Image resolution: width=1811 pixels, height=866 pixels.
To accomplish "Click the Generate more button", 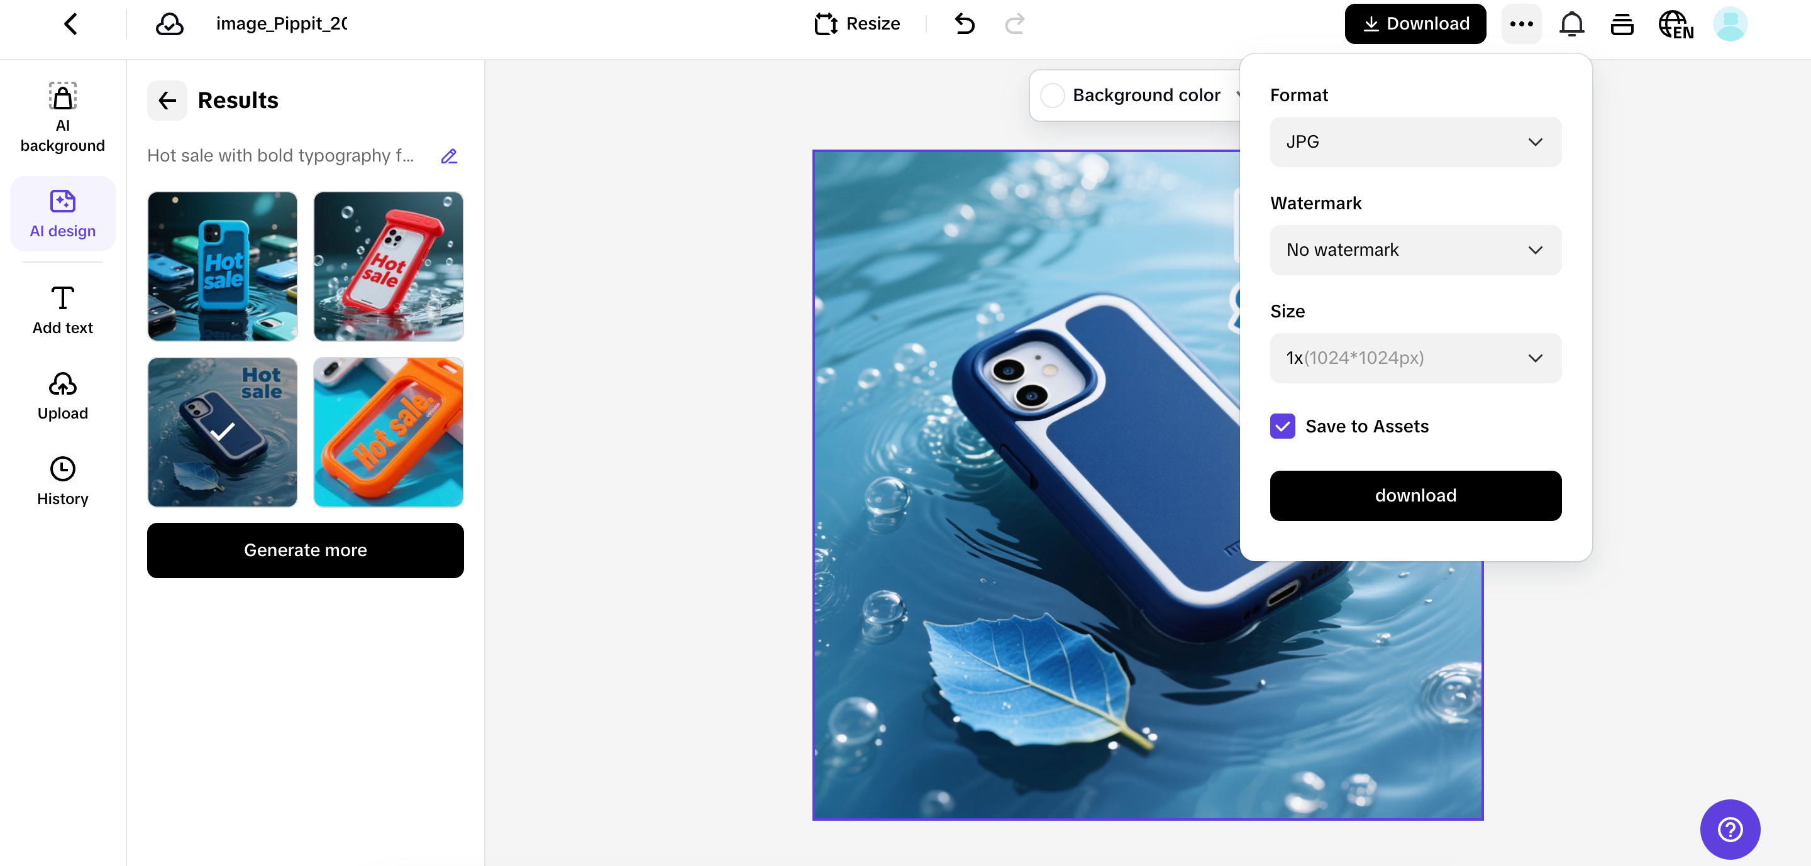I will [305, 550].
